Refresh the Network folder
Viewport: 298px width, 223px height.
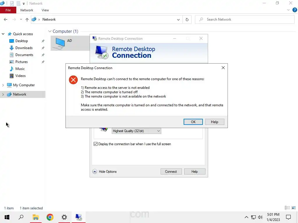(187, 19)
